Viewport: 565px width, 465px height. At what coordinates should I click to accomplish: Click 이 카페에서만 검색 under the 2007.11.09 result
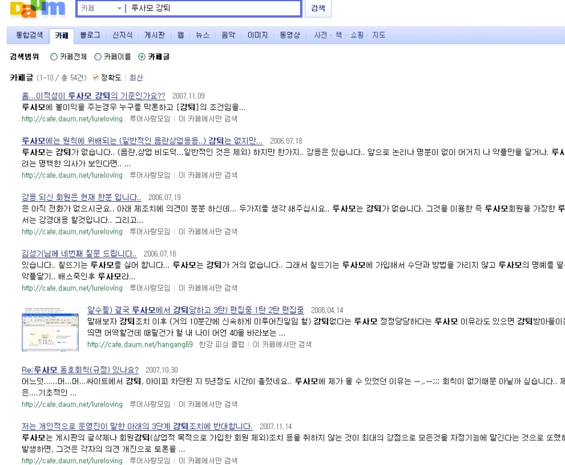[208, 119]
